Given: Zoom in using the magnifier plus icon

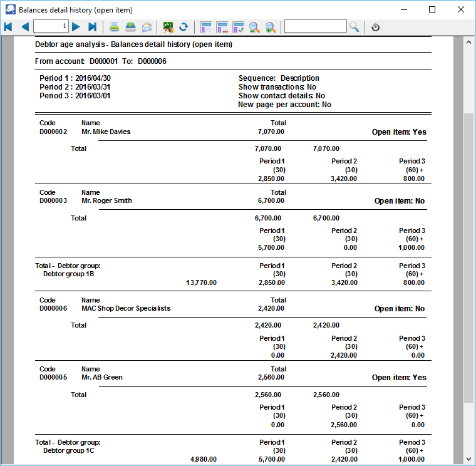Looking at the screenshot, I should [x=271, y=27].
